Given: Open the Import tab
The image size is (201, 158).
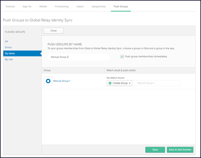Looking at the screenshot, I should coord(80,7).
